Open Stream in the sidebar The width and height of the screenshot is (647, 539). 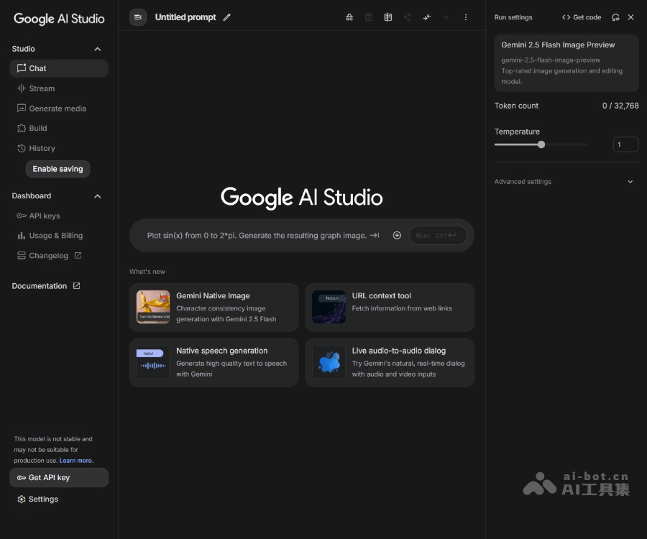tap(42, 88)
